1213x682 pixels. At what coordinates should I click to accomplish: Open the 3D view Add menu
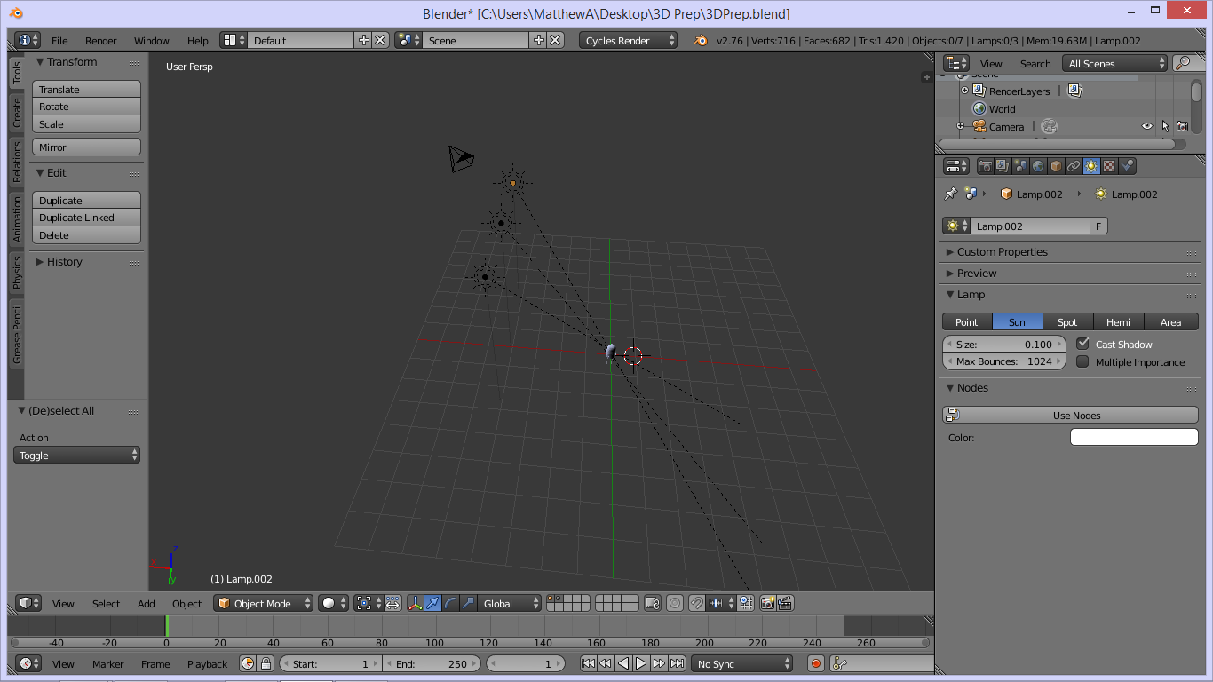coord(147,603)
